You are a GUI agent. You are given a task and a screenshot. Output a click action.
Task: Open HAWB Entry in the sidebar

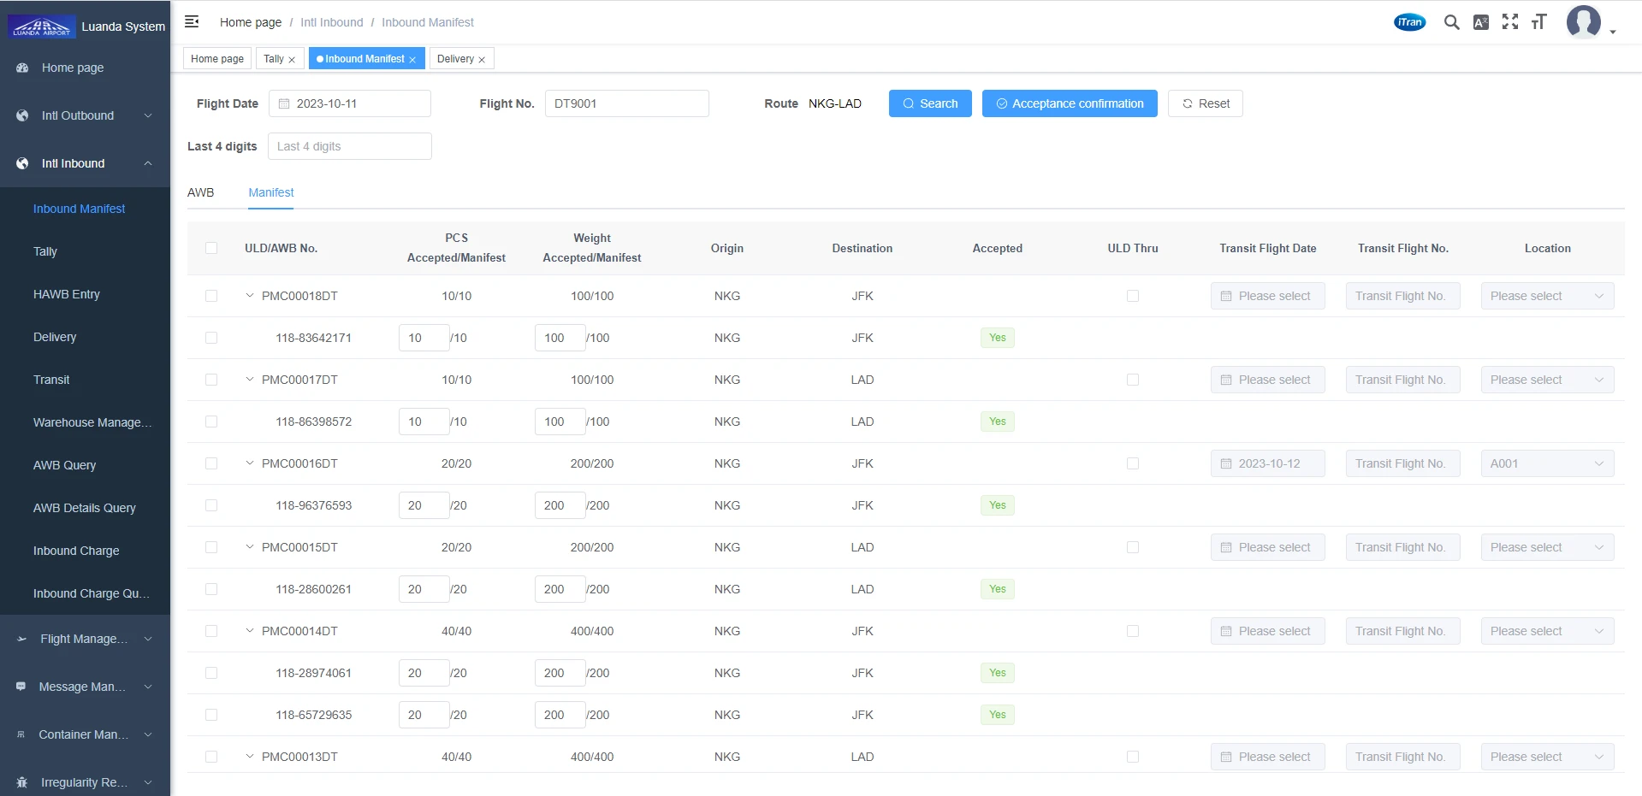[67, 294]
